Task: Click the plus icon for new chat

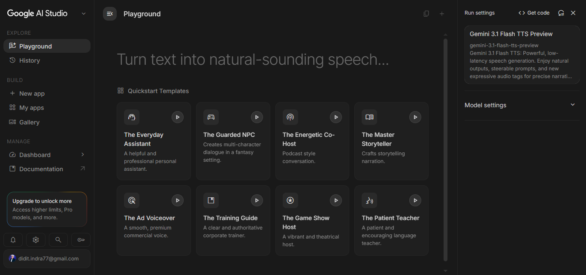Action: tap(442, 14)
